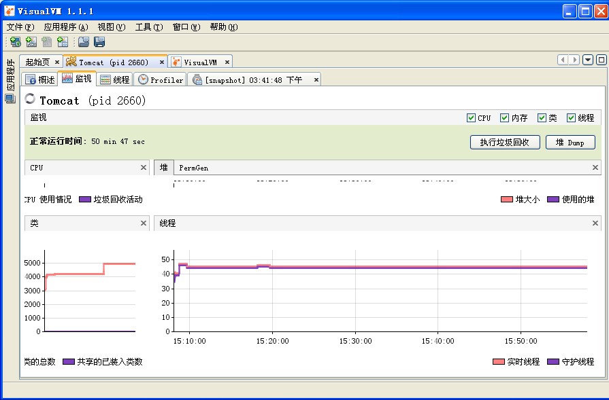The width and height of the screenshot is (609, 400).
Task: Uncheck the 类 checkbox
Action: (x=542, y=118)
